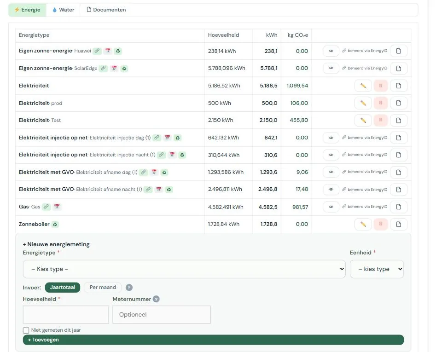Click 'beheerd via EnergyID' on SolarEdge row
Image resolution: width=442 pixels, height=352 pixels.
[365, 68]
